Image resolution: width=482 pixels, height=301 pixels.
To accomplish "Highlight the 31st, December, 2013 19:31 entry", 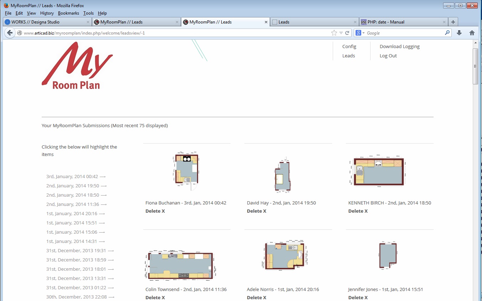I will (80, 250).
